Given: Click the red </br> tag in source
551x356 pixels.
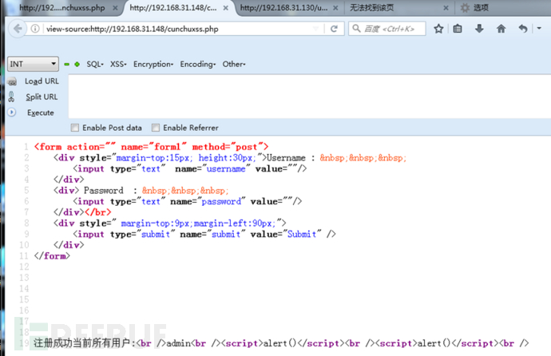Looking at the screenshot, I should click(x=97, y=212).
